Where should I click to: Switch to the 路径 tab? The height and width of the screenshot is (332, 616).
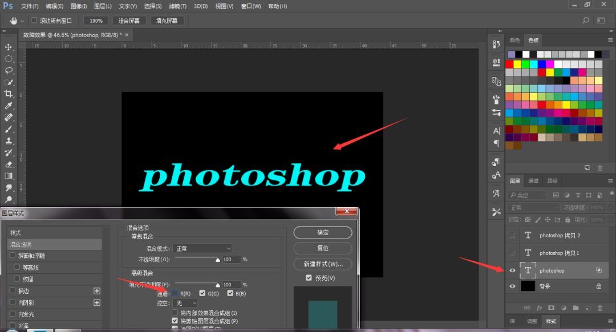[x=552, y=181]
